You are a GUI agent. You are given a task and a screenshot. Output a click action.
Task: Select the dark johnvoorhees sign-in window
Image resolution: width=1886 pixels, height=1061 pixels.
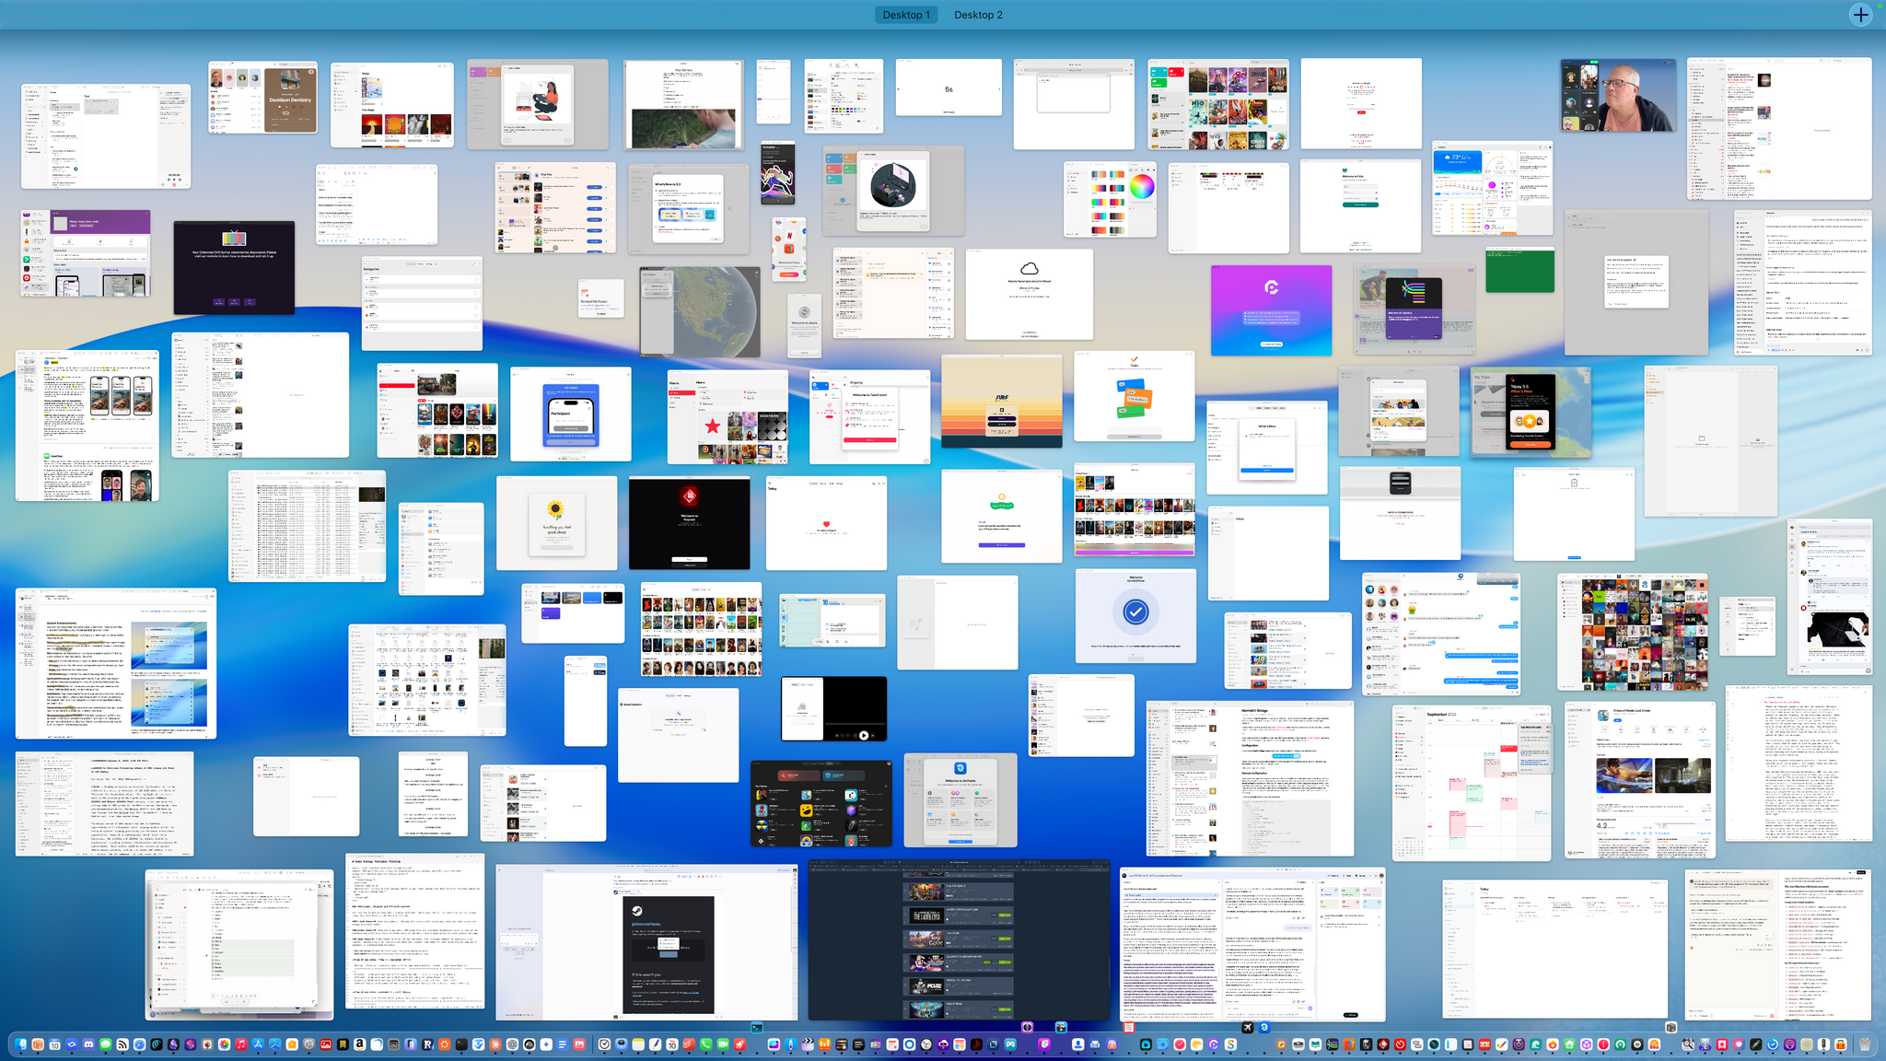(646, 942)
